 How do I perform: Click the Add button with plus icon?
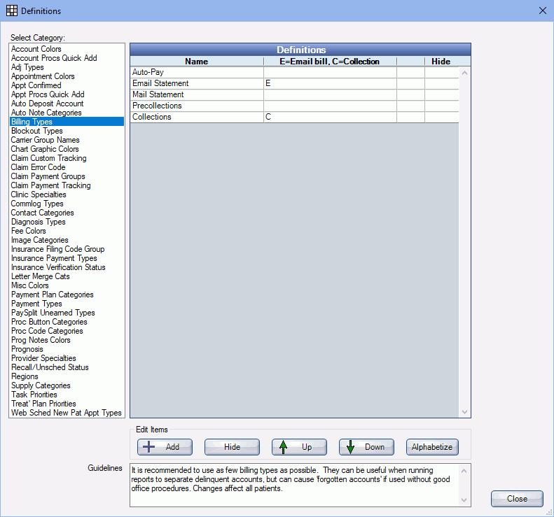pos(165,447)
